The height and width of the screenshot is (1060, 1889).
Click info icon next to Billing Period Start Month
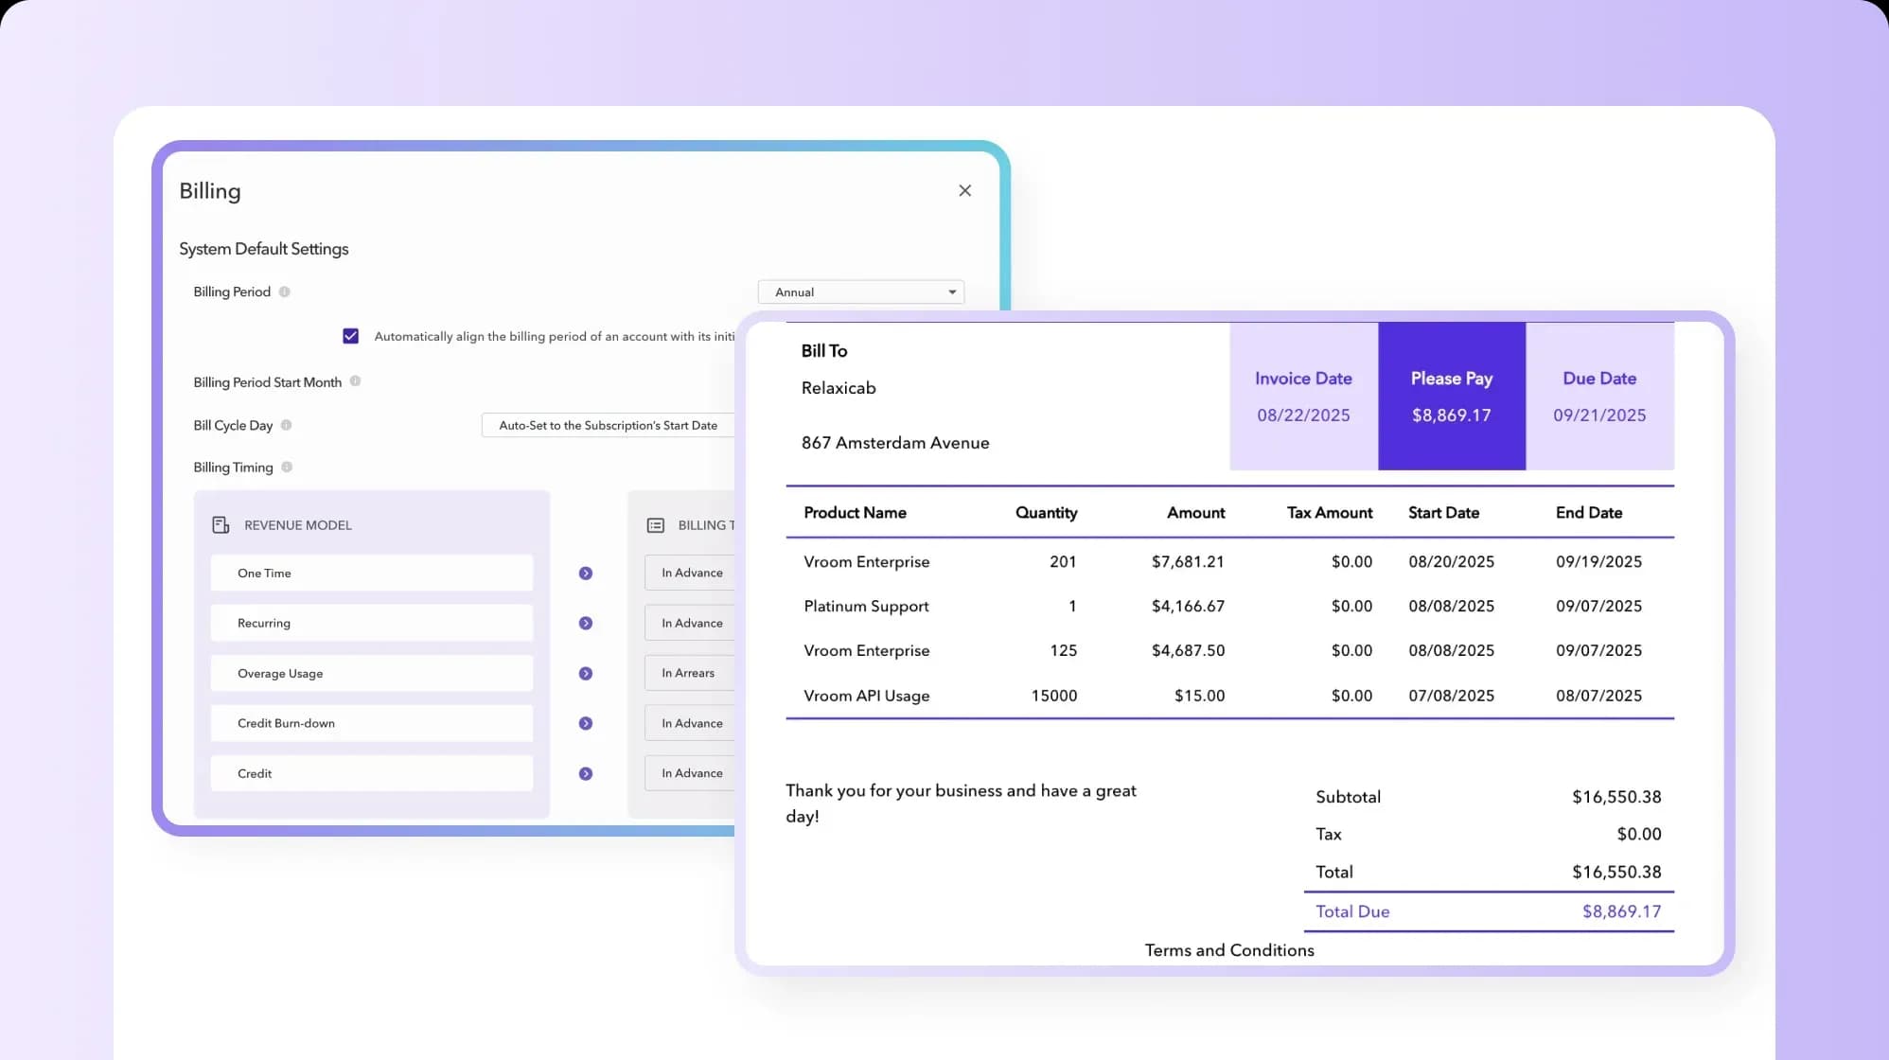click(355, 381)
